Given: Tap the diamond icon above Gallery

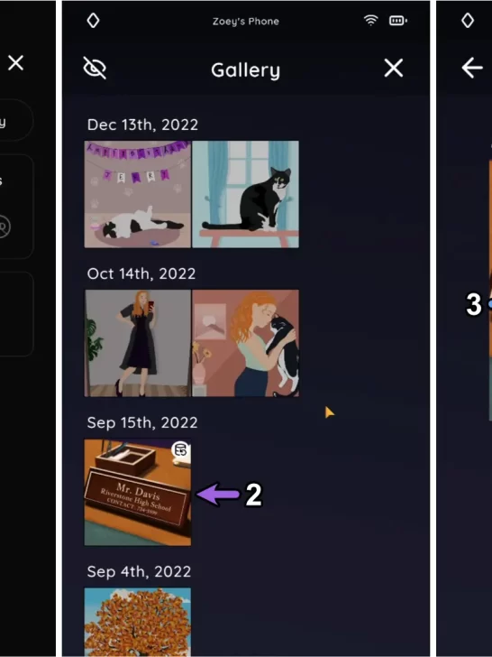Looking at the screenshot, I should 93,20.
